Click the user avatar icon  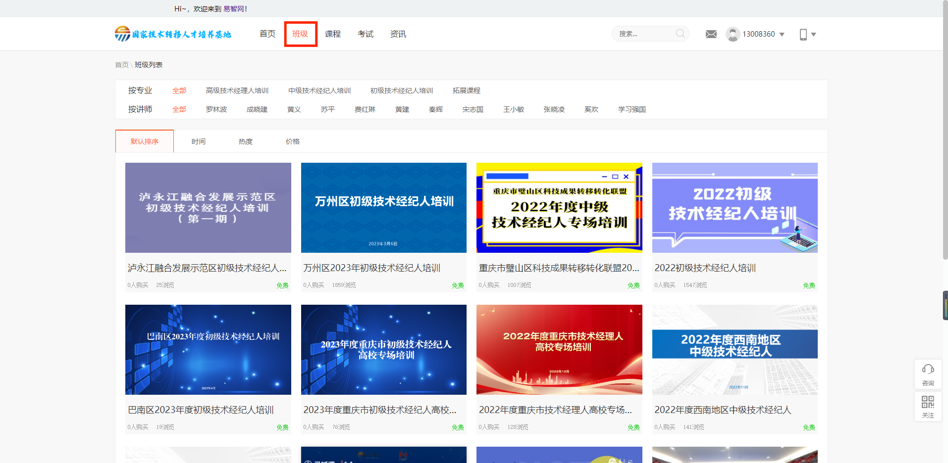[x=733, y=34]
